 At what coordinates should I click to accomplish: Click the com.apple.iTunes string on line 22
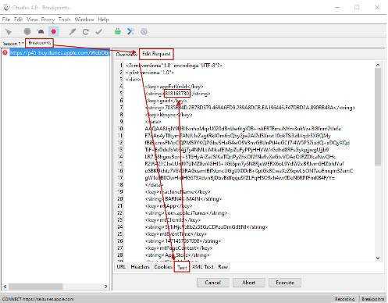click(187, 213)
